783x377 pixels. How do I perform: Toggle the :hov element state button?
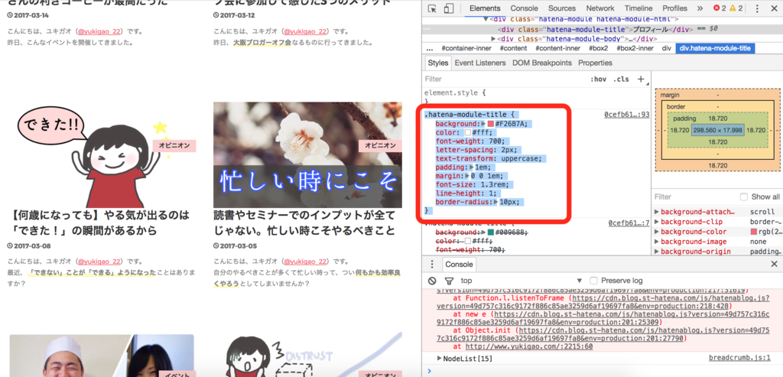pyautogui.click(x=598, y=79)
